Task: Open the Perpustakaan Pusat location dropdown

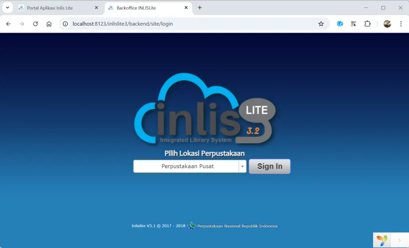Action: (x=242, y=166)
